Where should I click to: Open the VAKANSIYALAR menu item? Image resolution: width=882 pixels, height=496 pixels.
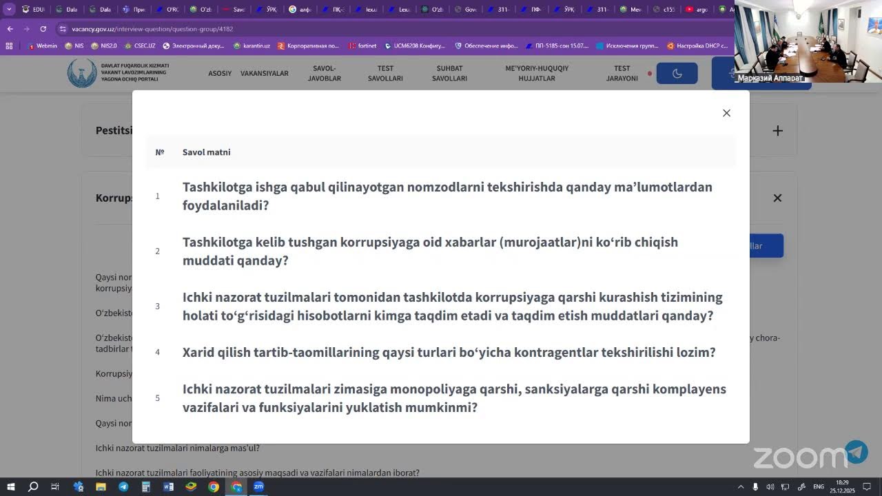coord(265,73)
